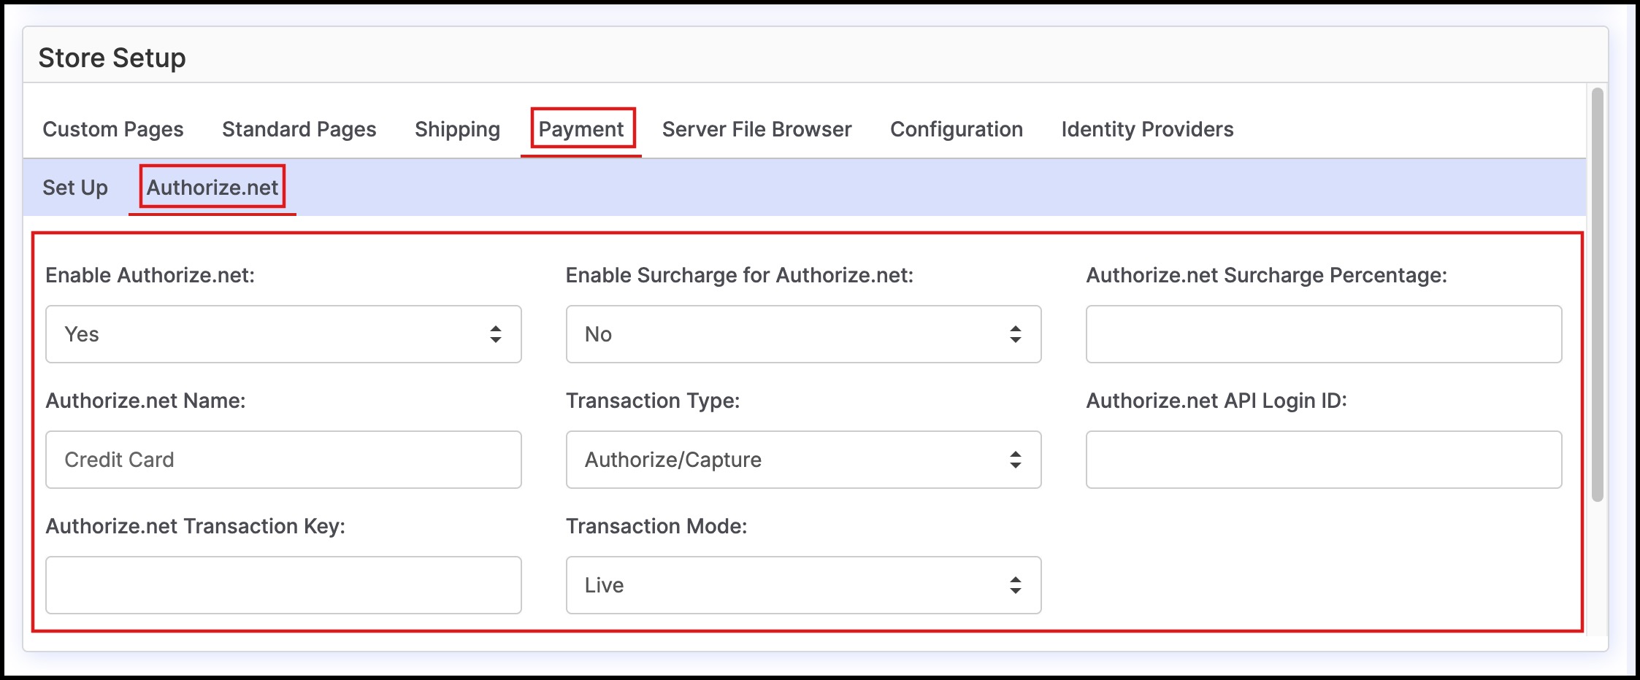Click the Authorize.net Name label
The image size is (1640, 680).
146,401
